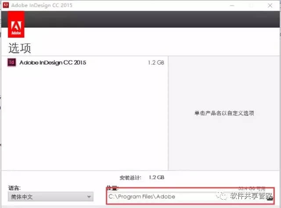The height and width of the screenshot is (208, 281).
Task: Minimize the installer window
Action: 232,6
